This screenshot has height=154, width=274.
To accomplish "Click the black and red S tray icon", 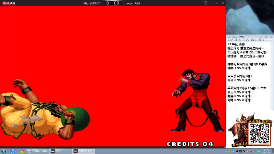I will point(237,151).
